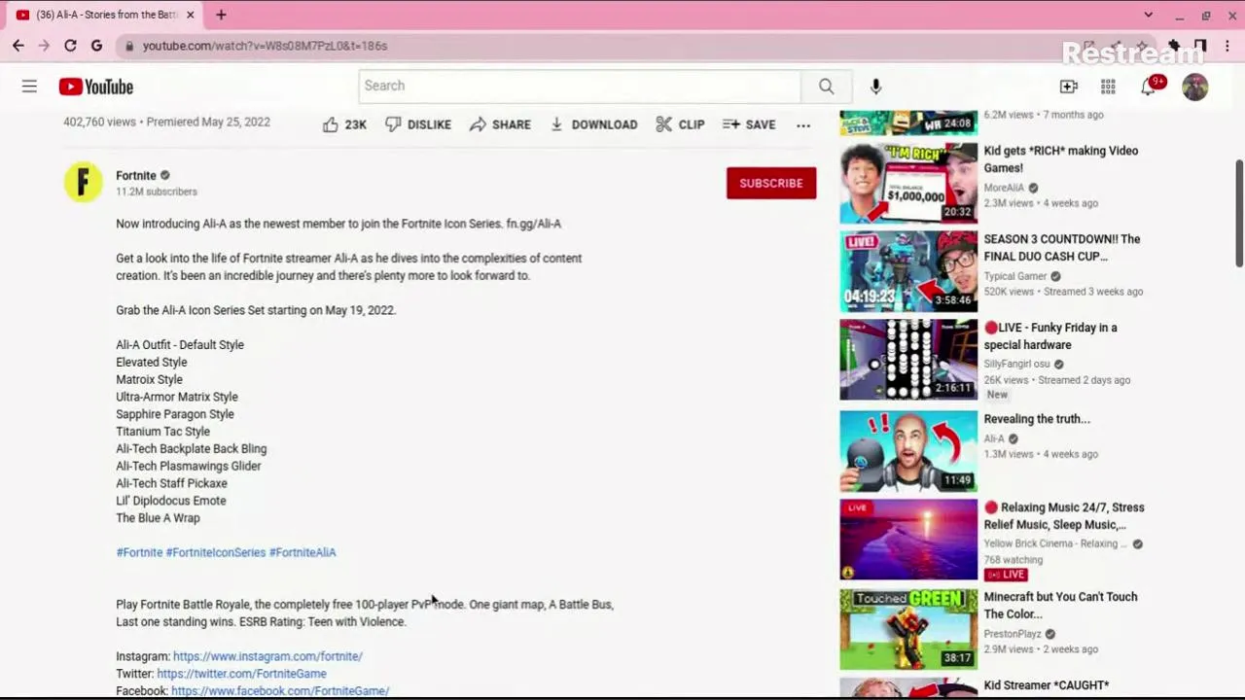Screen dimensions: 1245x700
Task: Open Season 3 Countdown stream thumbnail
Action: point(908,270)
